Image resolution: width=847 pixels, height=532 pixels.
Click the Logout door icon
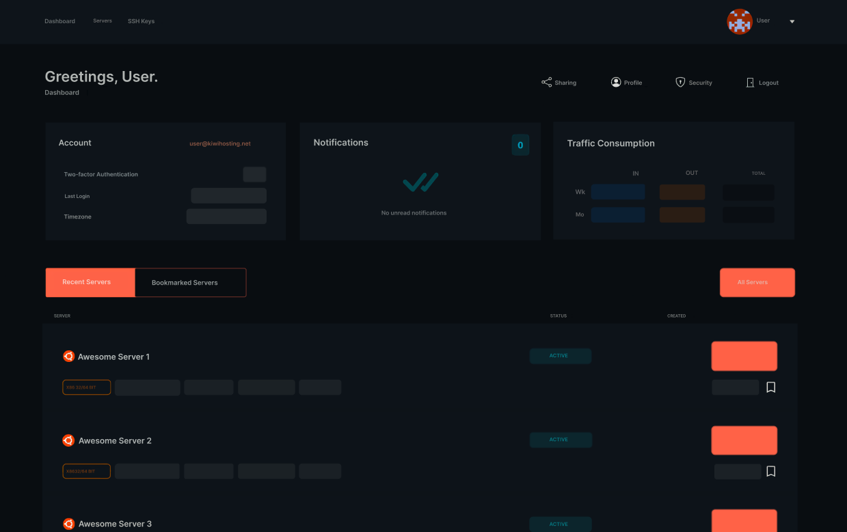click(x=749, y=82)
